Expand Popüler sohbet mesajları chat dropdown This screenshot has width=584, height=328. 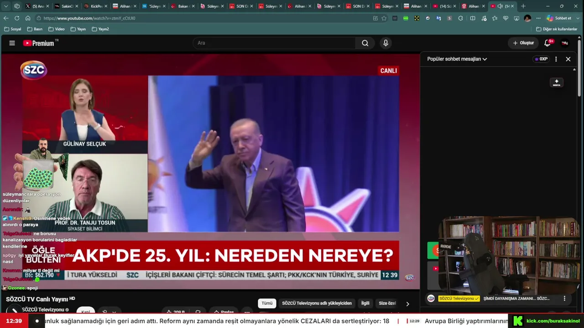tap(457, 59)
